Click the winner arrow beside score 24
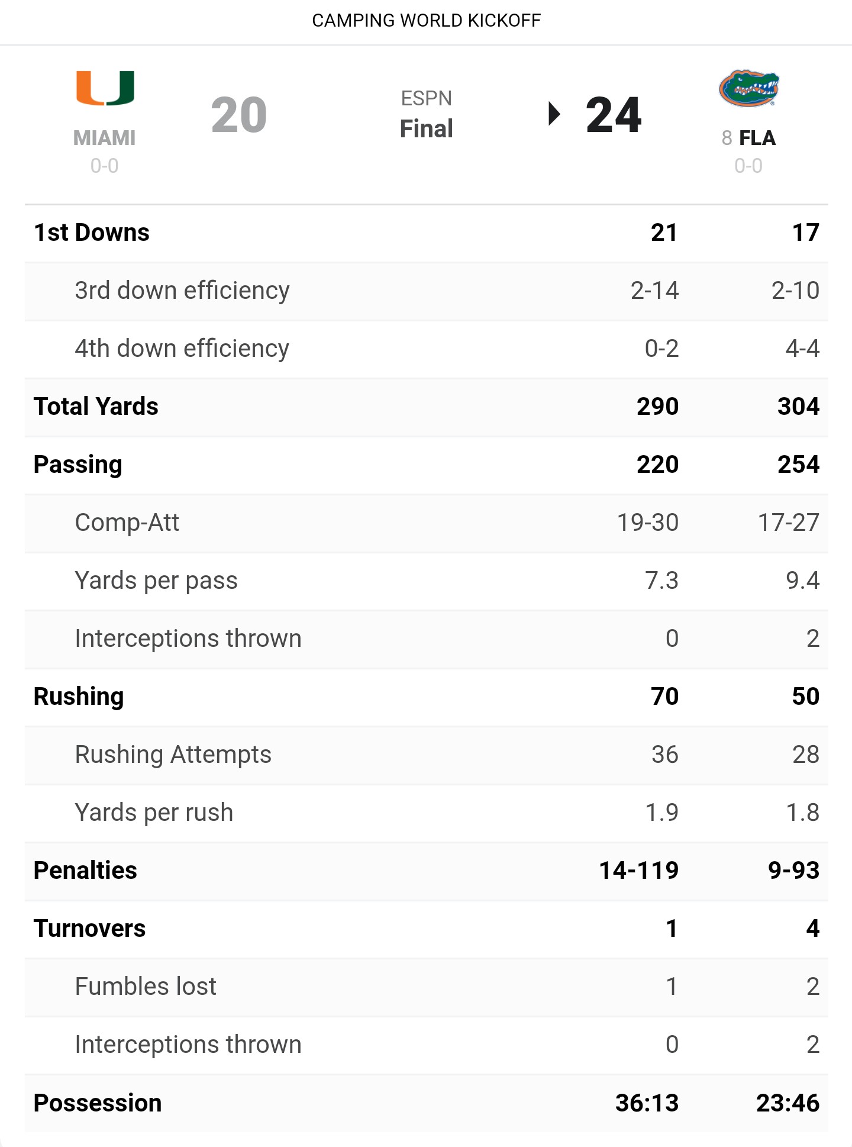This screenshot has height=1147, width=852. point(554,114)
